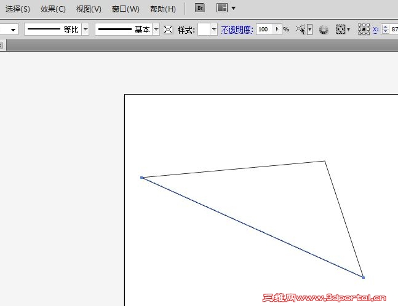
Task: Click the recolor artwork wheel icon
Action: tap(324, 29)
